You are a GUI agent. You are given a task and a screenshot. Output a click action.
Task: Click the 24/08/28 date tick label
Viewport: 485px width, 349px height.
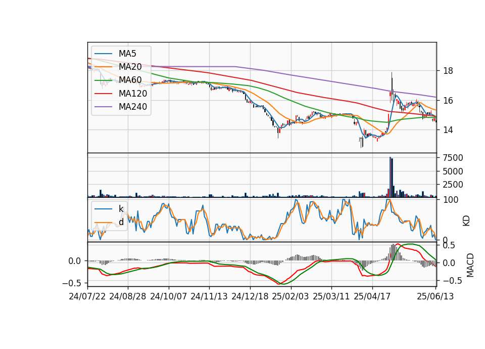pos(128,296)
